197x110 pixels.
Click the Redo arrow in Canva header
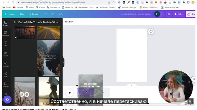(53, 14)
